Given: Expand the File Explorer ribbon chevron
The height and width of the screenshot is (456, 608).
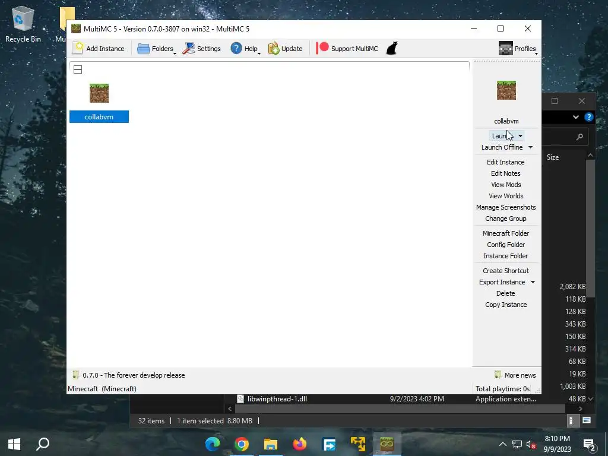Looking at the screenshot, I should click(x=576, y=117).
